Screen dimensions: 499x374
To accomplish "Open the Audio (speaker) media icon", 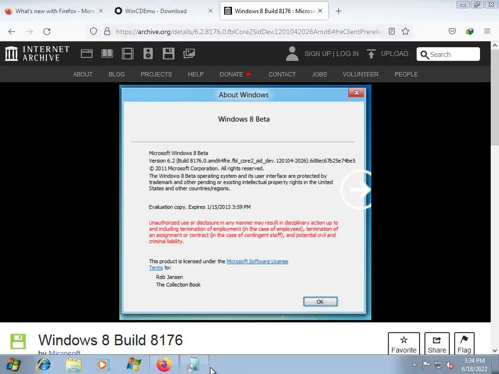I will click(x=148, y=54).
